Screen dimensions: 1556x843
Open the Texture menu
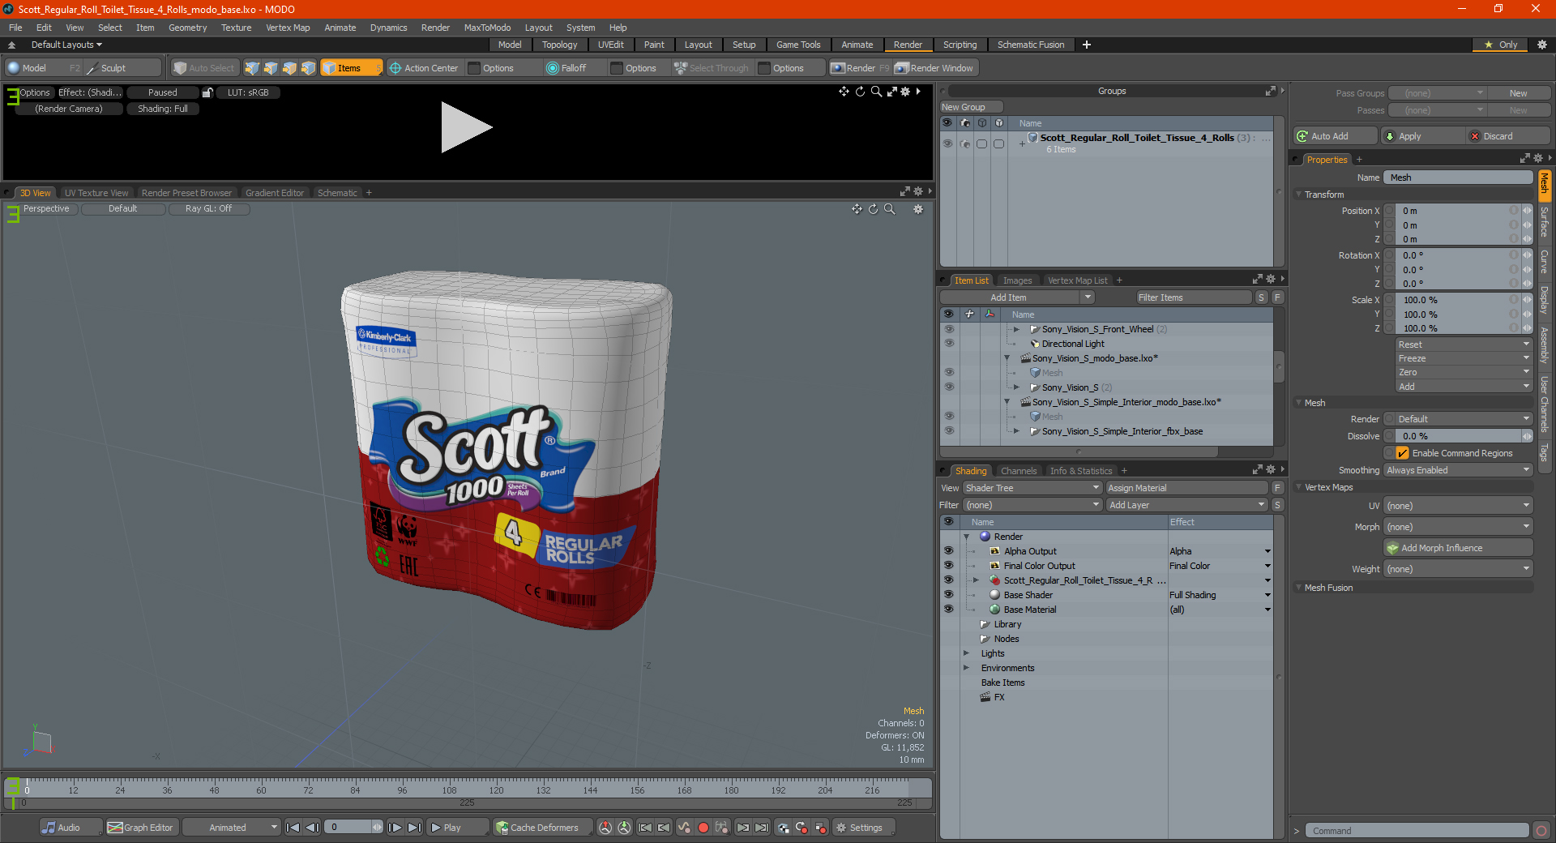(x=236, y=28)
